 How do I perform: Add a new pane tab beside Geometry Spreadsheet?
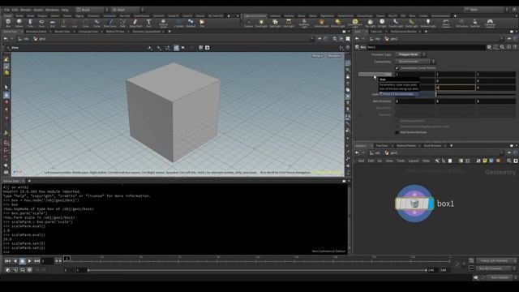(x=169, y=32)
